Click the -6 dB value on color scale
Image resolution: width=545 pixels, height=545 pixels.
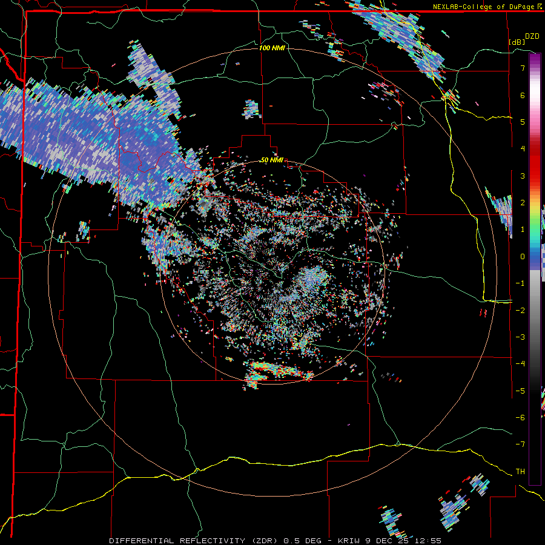(x=520, y=418)
